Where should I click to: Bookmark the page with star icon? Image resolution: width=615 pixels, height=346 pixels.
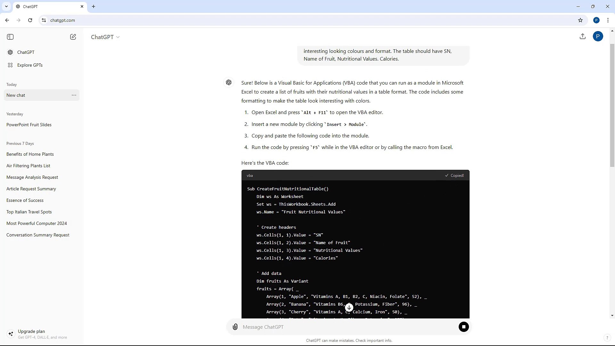580,20
